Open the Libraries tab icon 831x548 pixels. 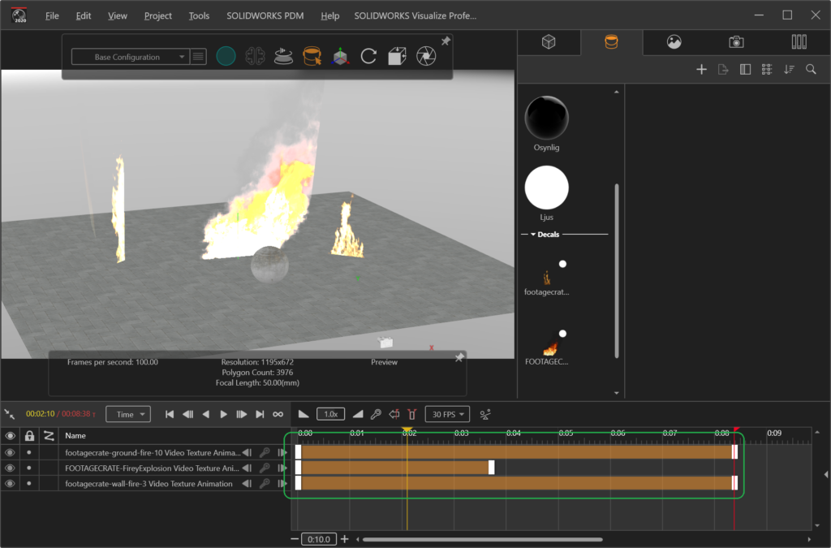coord(799,42)
